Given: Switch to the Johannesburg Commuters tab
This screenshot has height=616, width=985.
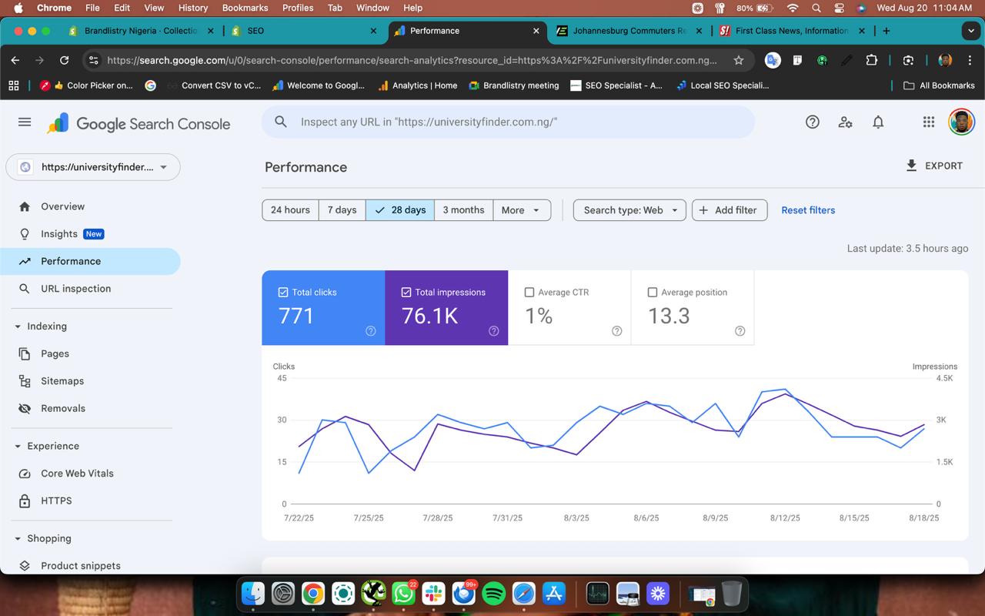Looking at the screenshot, I should click(x=627, y=31).
